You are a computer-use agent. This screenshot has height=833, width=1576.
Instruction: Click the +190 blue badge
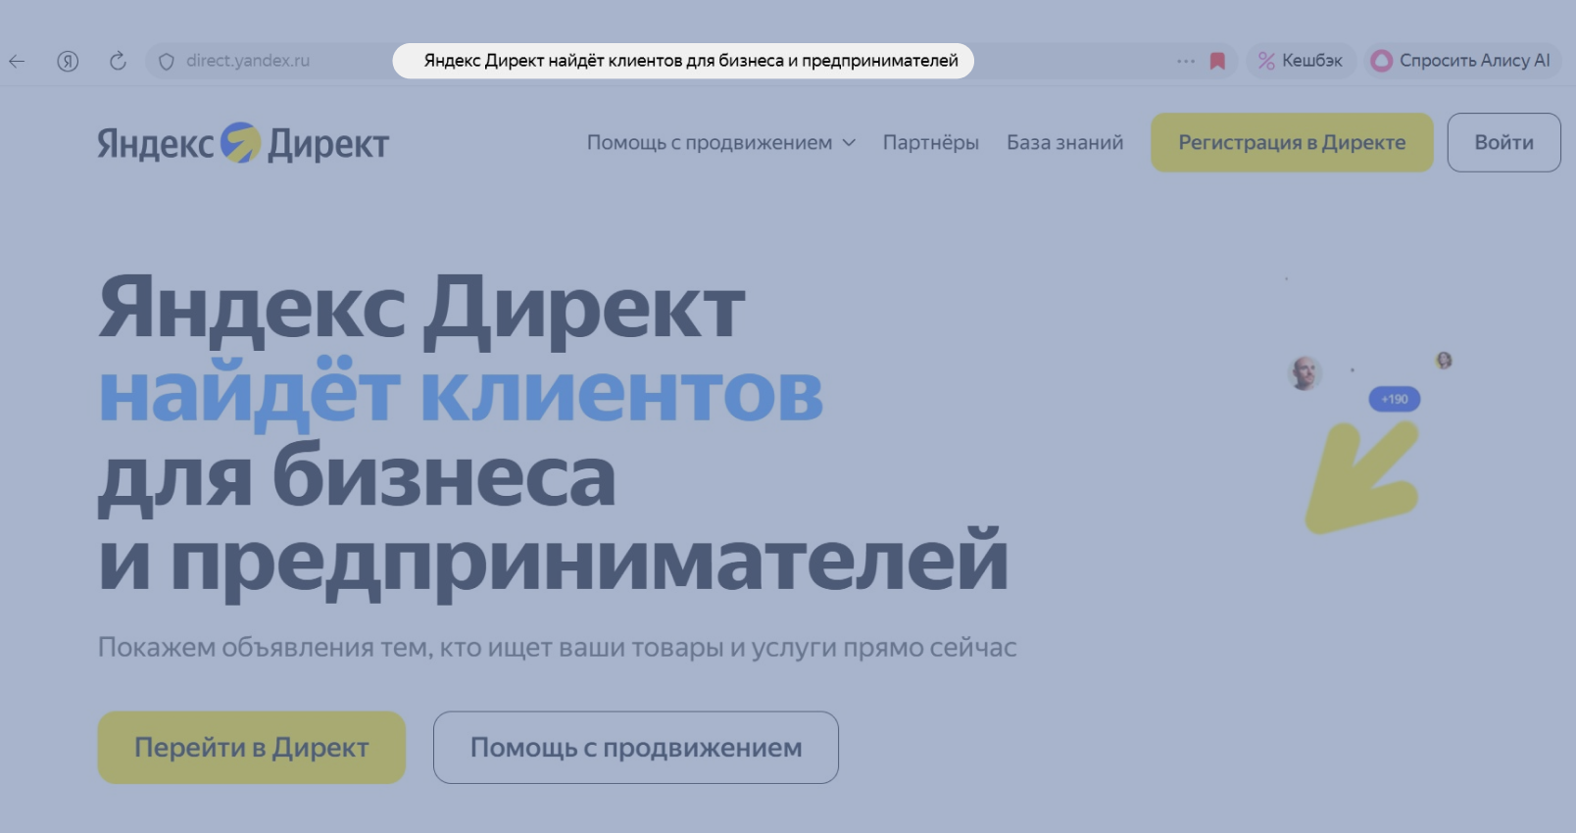click(x=1395, y=399)
